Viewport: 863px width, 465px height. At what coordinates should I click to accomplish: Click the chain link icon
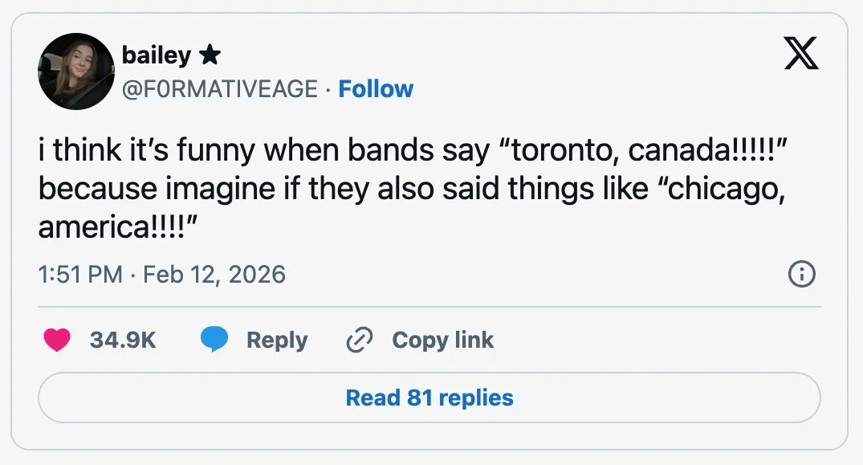click(x=360, y=340)
